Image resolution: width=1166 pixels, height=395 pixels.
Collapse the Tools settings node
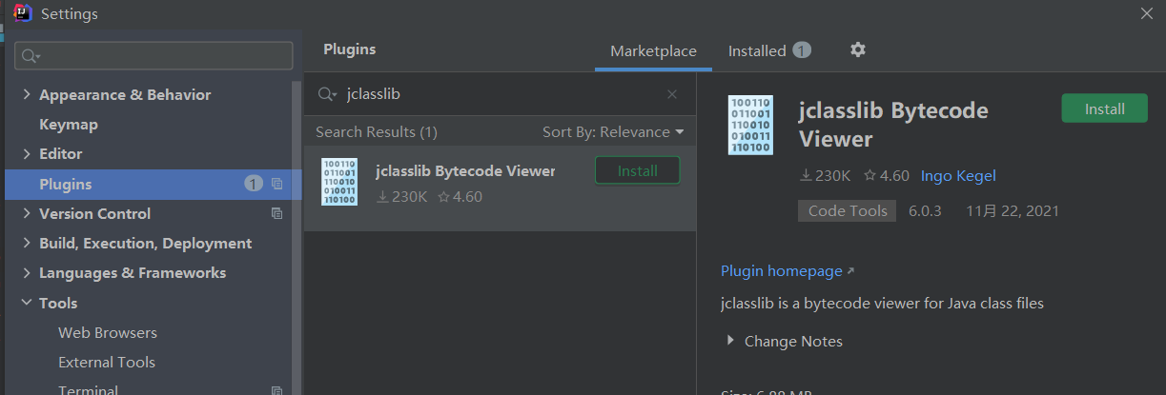click(x=26, y=303)
